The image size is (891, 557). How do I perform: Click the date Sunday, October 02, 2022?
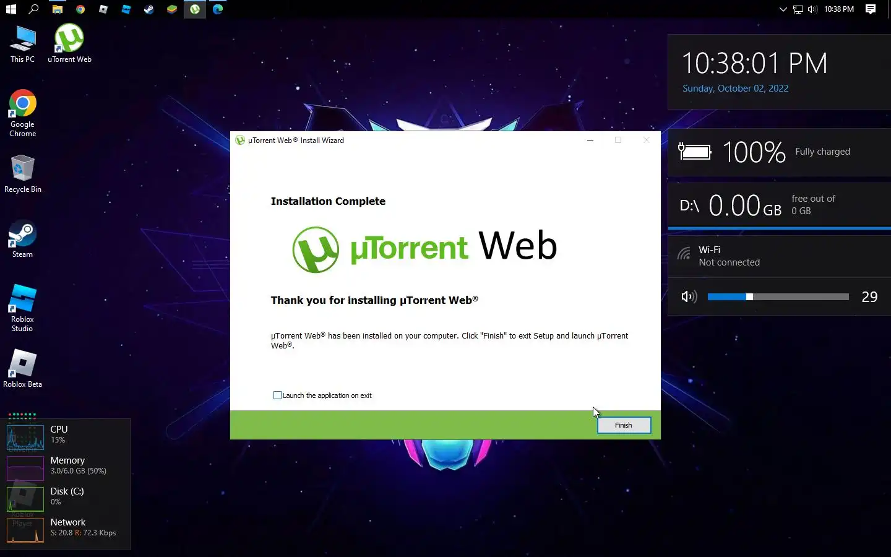pos(735,89)
